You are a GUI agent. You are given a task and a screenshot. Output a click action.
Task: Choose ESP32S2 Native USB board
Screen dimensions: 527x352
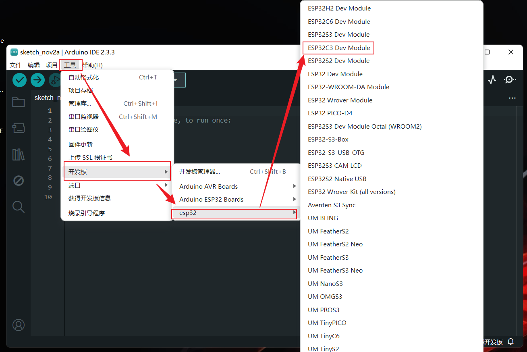(x=337, y=179)
